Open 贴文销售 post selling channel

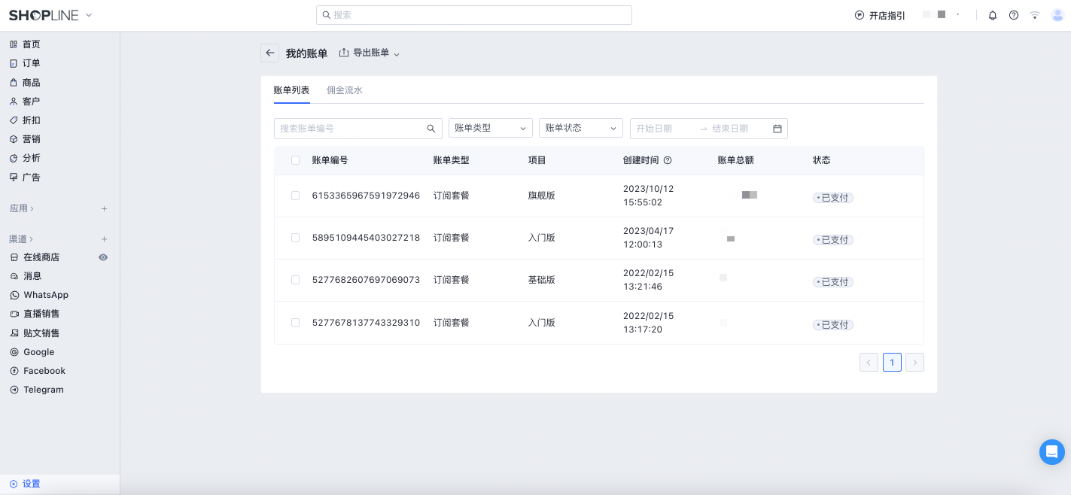(41, 333)
